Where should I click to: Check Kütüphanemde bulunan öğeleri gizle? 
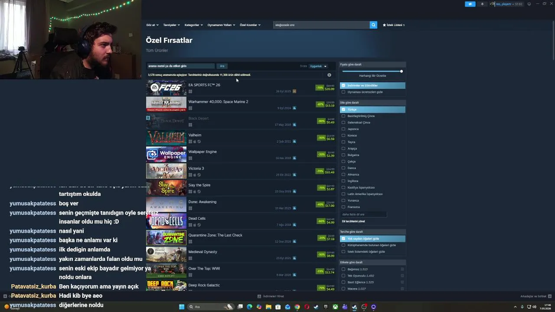[x=343, y=245]
